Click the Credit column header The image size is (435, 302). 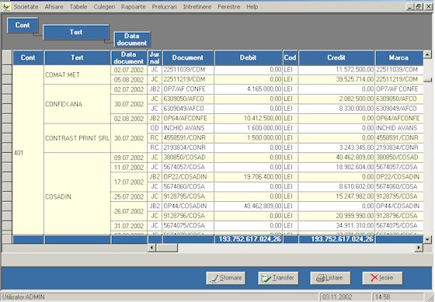(x=336, y=57)
